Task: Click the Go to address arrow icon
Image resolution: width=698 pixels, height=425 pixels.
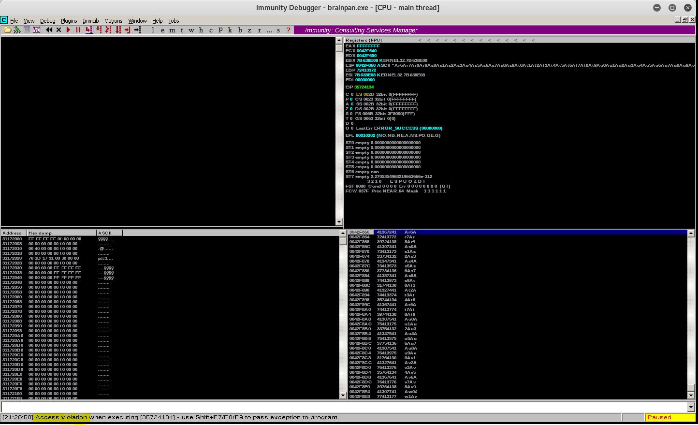Action: 137,30
